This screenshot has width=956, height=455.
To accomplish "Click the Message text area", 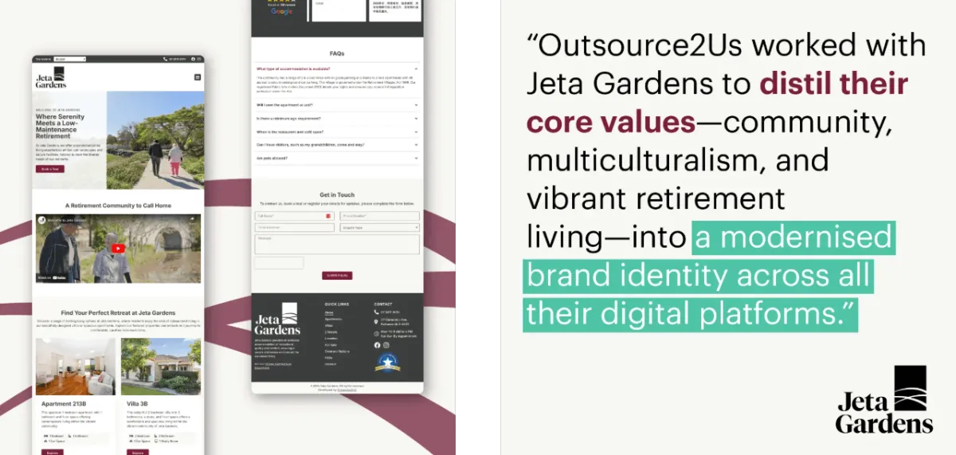I will 337,245.
